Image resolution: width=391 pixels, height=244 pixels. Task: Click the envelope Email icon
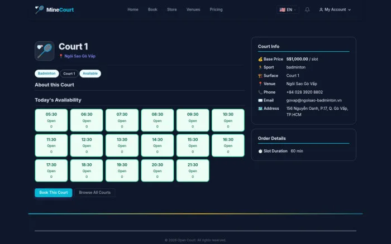pyautogui.click(x=260, y=100)
